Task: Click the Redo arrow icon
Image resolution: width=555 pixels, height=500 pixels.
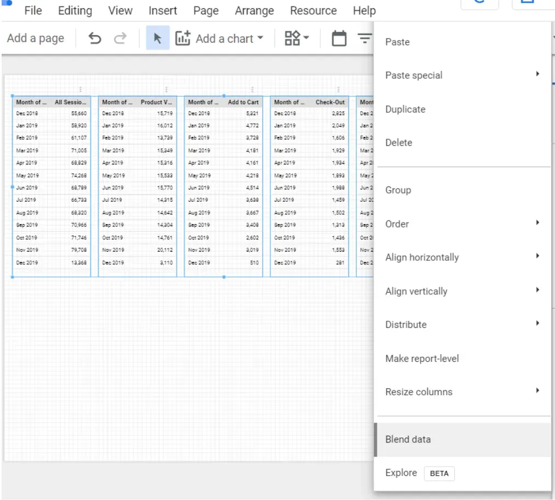Action: click(120, 38)
